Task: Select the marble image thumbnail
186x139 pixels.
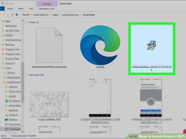Action: click(x=49, y=104)
